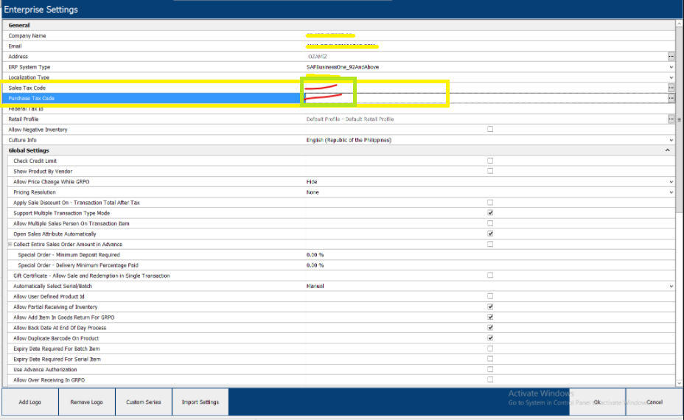Viewport: 684px width, 420px height.
Task: Expand the Culture Info dropdown
Action: (671, 140)
